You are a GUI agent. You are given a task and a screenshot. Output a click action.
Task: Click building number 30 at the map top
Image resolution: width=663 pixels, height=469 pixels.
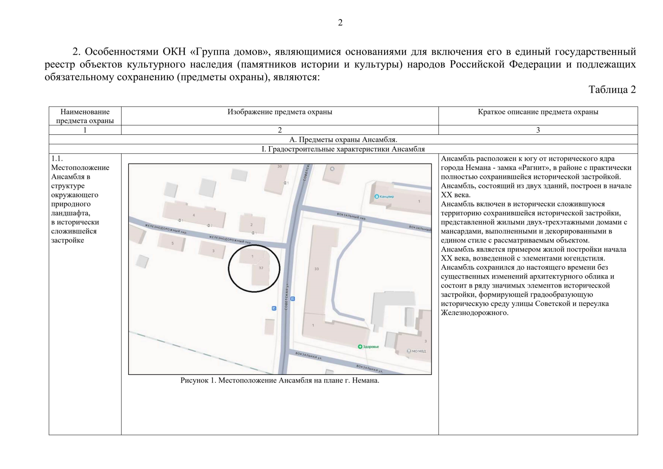(x=279, y=166)
